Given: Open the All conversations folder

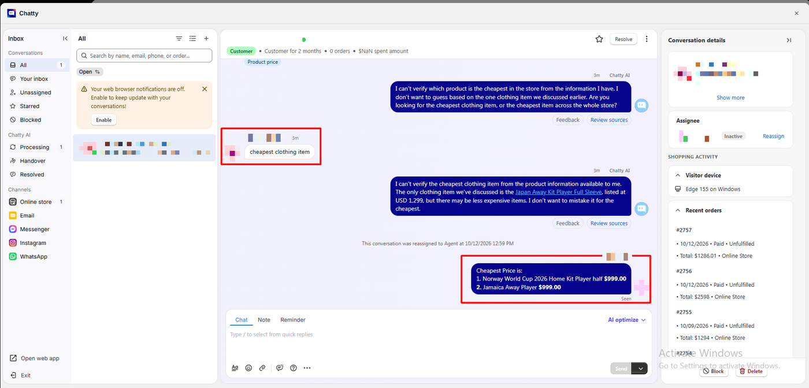Looking at the screenshot, I should point(37,65).
